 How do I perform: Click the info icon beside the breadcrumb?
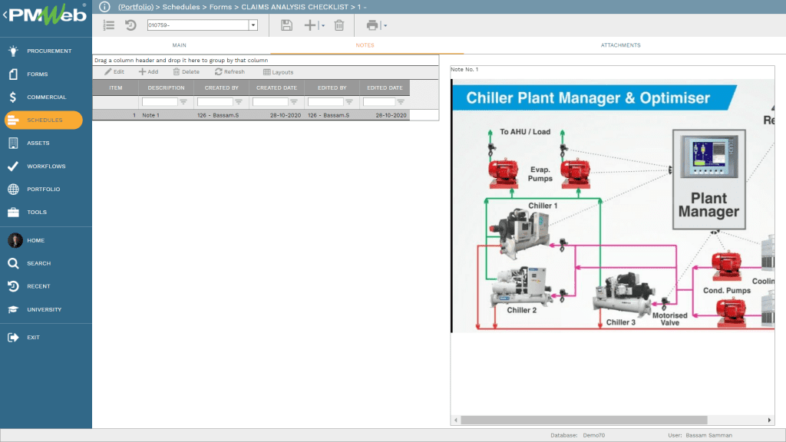[104, 7]
